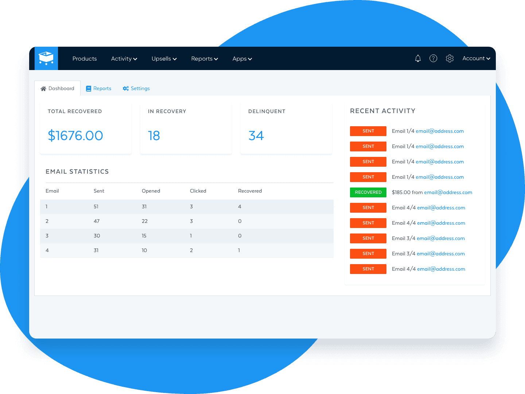The height and width of the screenshot is (394, 525).
Task: Expand the Activity dropdown menu
Action: [x=124, y=59]
